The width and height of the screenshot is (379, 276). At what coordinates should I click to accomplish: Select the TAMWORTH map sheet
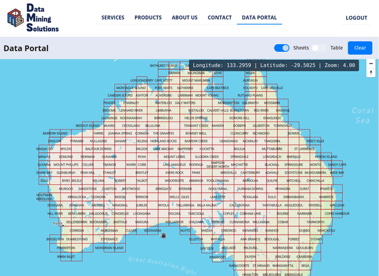[315, 222]
